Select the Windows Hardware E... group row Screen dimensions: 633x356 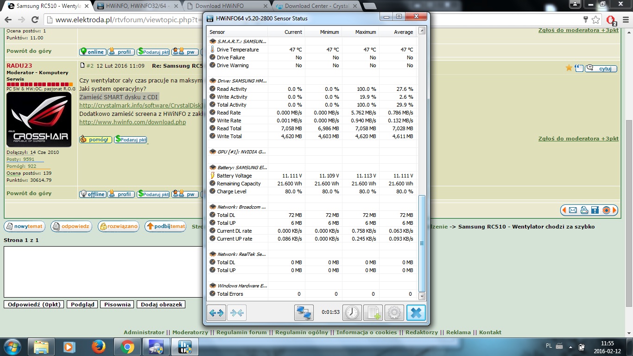point(311,286)
